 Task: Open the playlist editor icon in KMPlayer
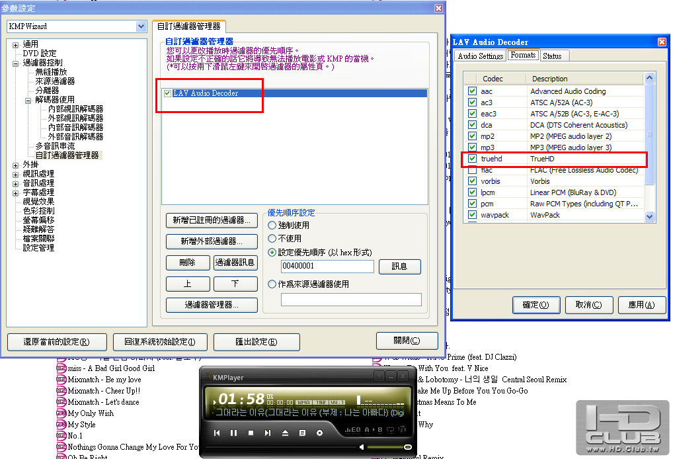(302, 433)
